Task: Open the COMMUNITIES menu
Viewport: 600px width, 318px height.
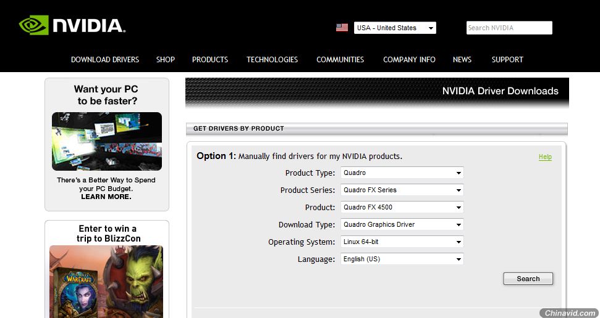Action: point(340,60)
